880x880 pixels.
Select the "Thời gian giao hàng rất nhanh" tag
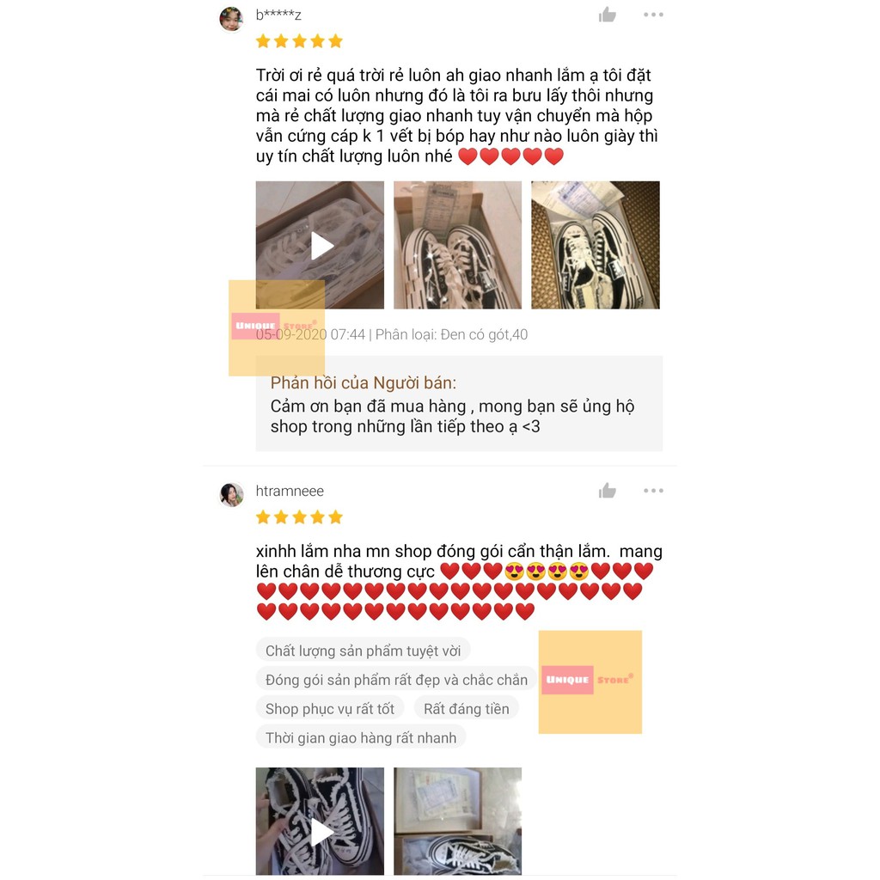[361, 738]
